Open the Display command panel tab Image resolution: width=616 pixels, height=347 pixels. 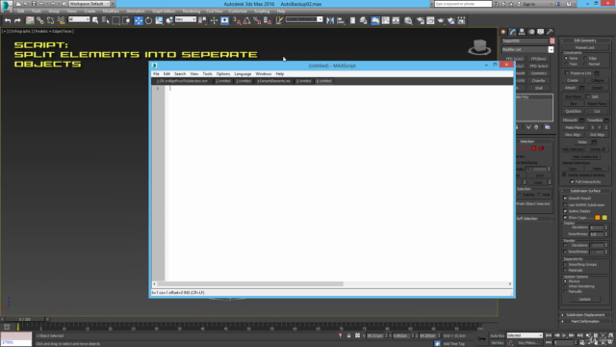coord(541,32)
